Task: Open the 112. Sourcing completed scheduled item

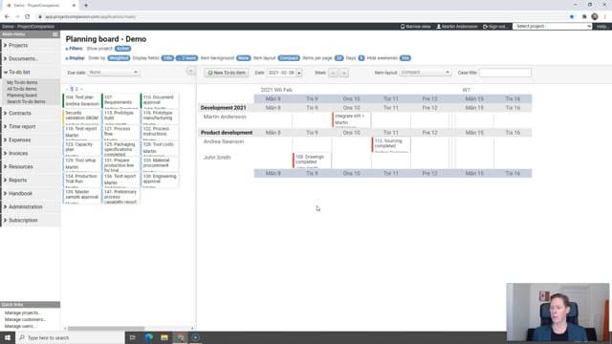Action: coord(391,144)
